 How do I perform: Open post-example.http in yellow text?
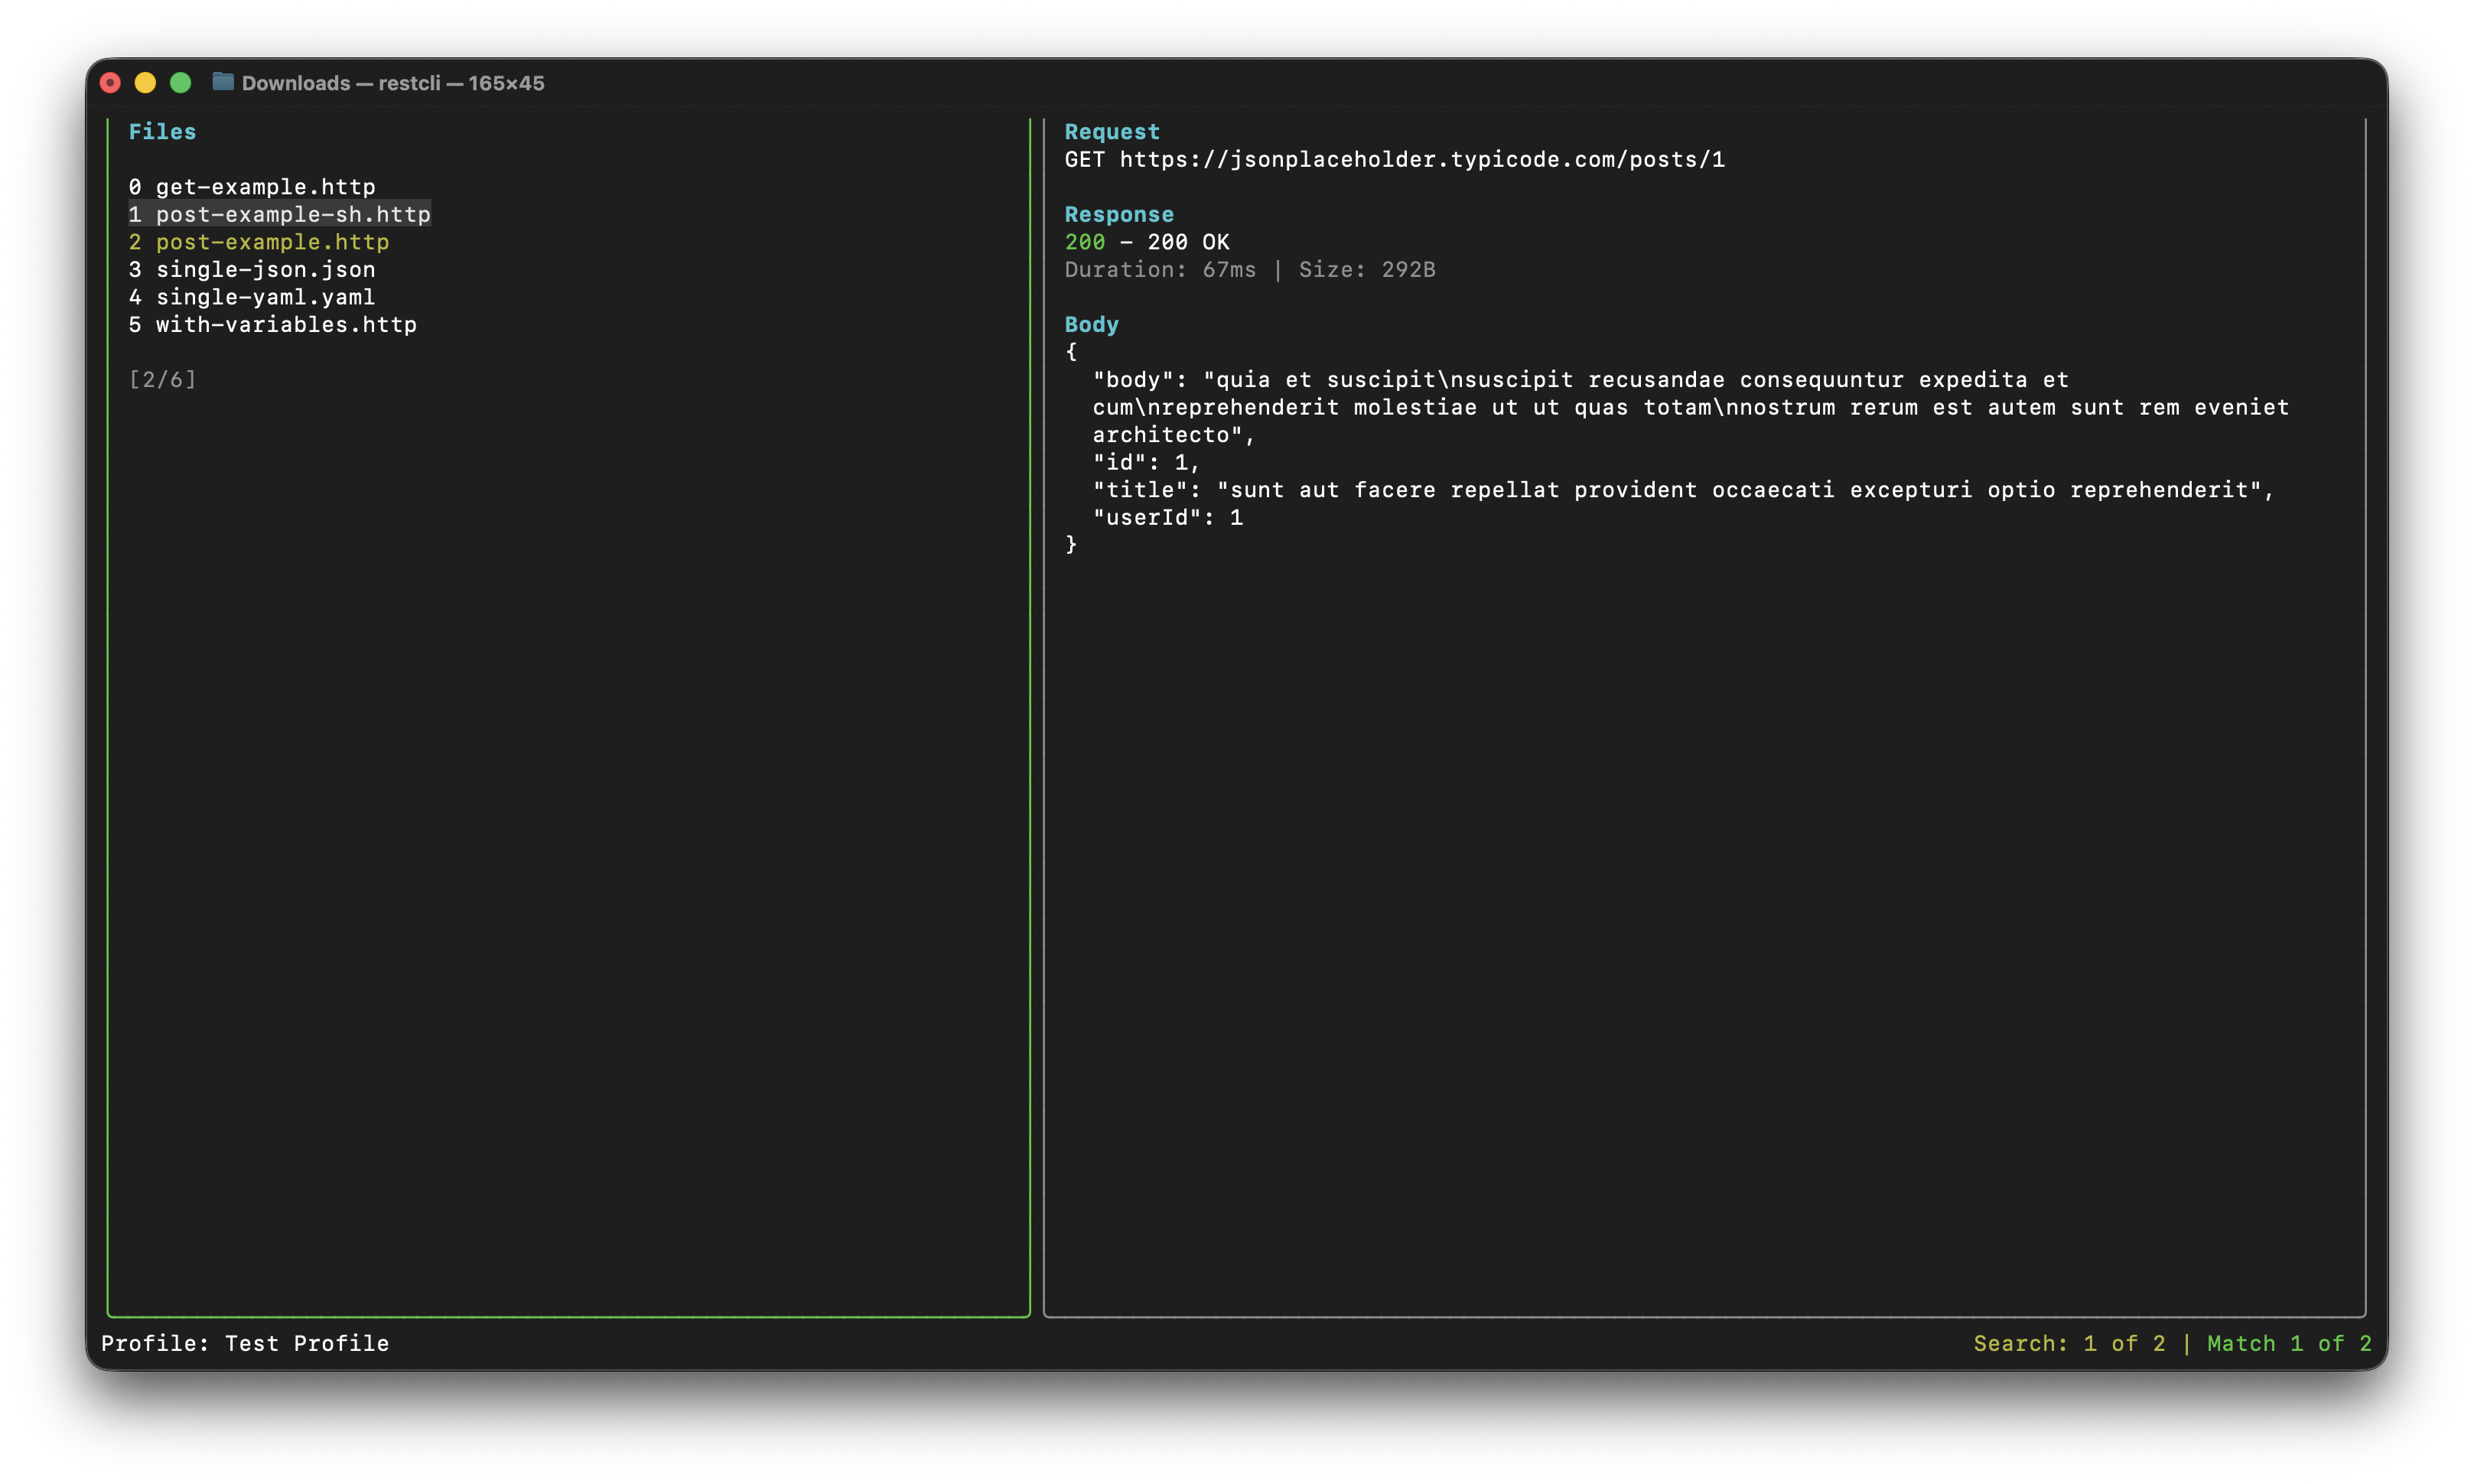coord(272,242)
